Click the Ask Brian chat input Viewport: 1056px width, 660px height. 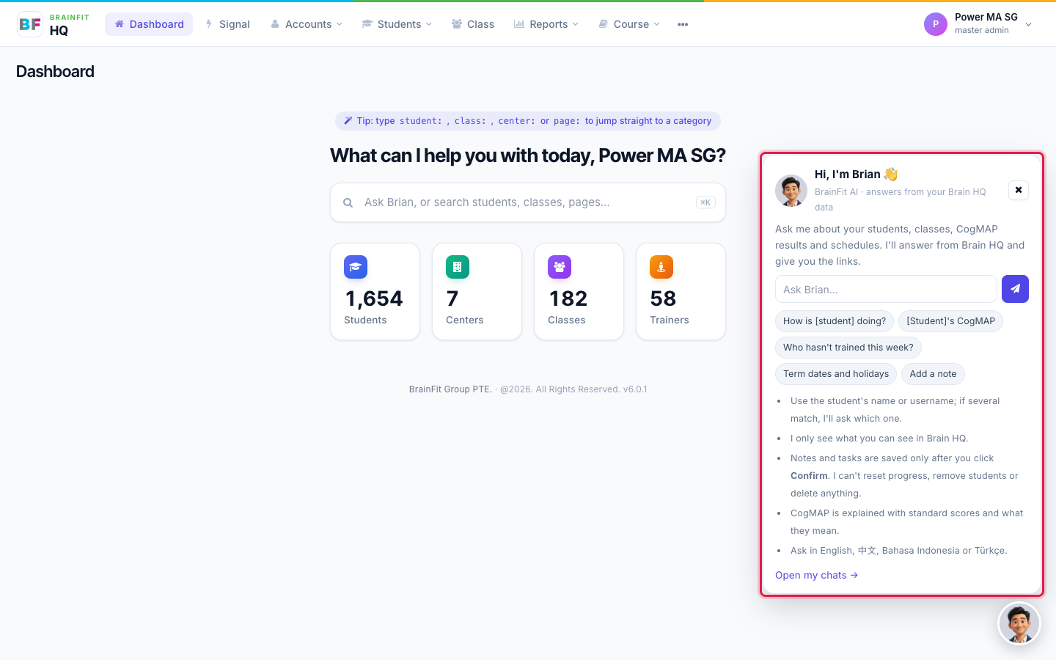[x=886, y=289]
